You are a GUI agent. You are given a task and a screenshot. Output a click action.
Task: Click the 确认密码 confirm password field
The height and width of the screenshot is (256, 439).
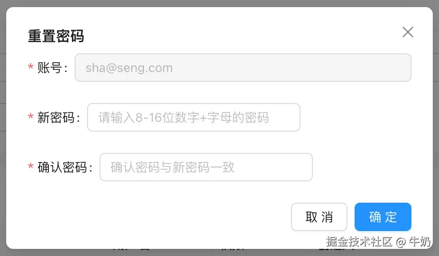(x=206, y=167)
